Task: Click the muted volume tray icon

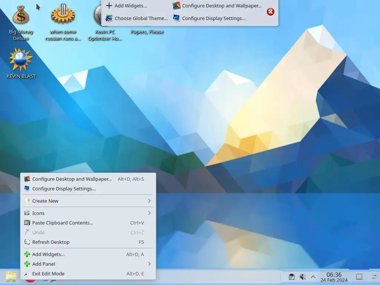Action: 302,277
